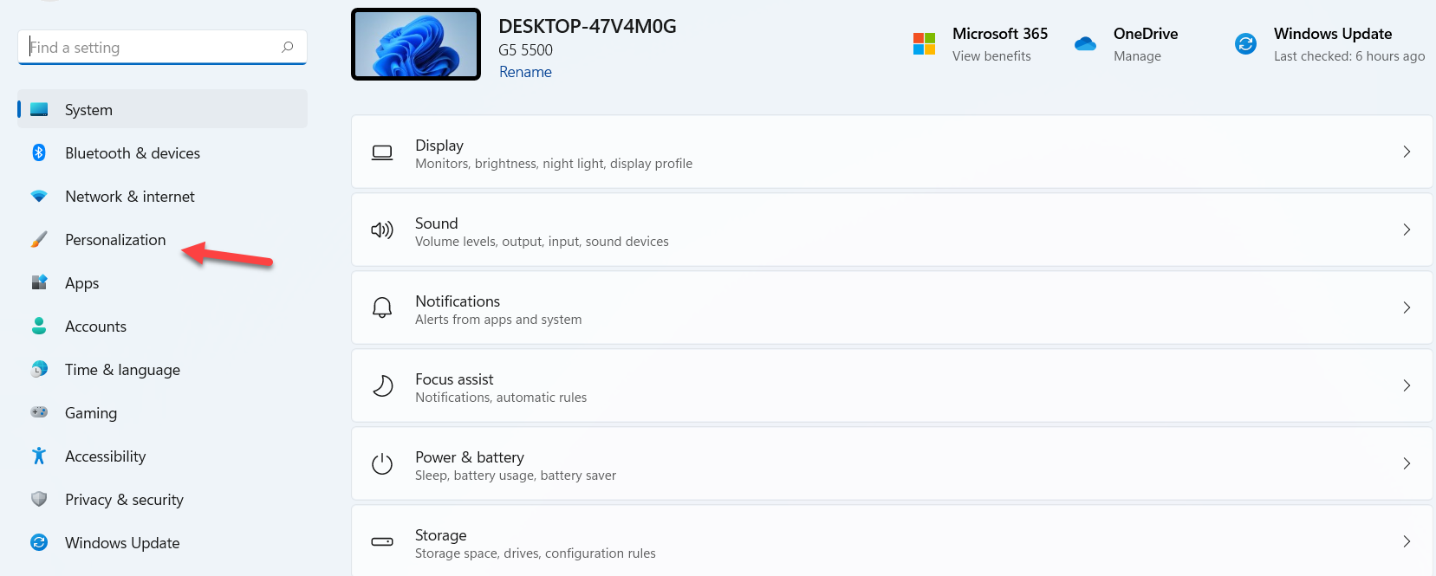
Task: Expand the Sound settings chevron
Action: (x=1406, y=230)
